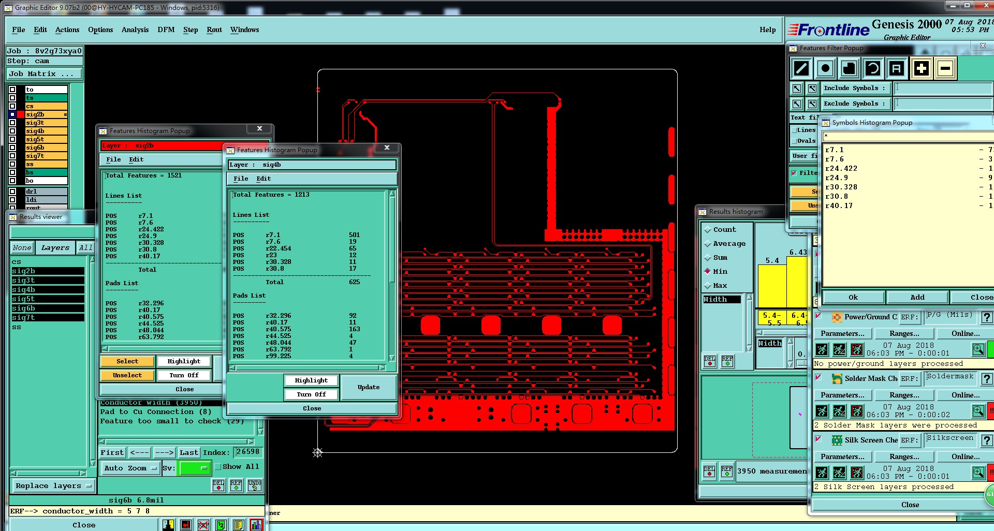
Task: Click Select button in sig2b histogram popup
Action: tap(127, 361)
